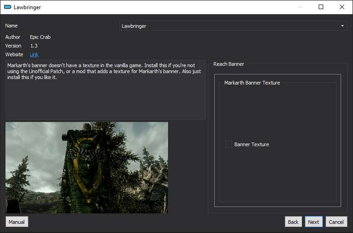Go to the previous page with Back
Screen dimensions: 353x233
293,222
